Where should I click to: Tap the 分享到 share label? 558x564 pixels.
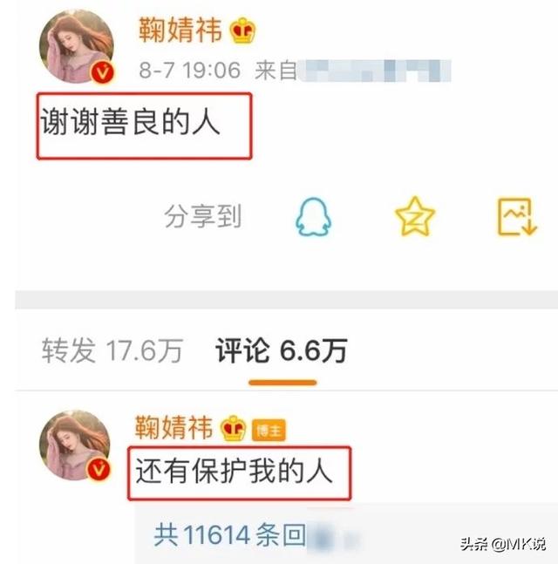pyautogui.click(x=202, y=216)
